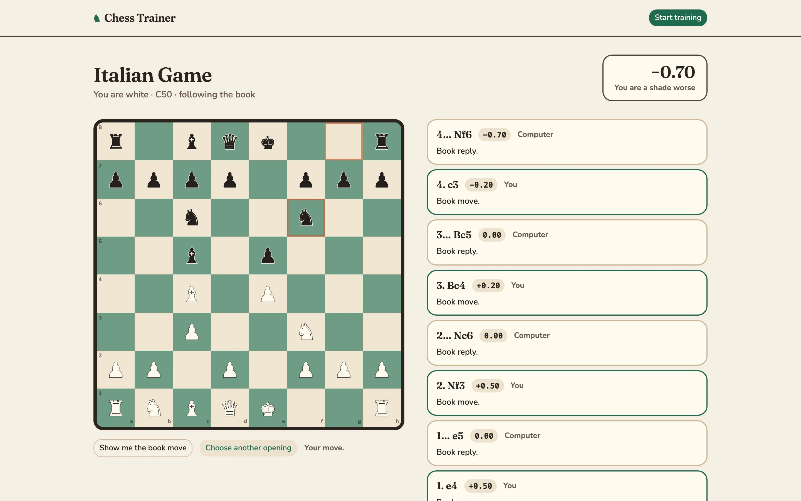The width and height of the screenshot is (801, 501).
Task: Click the Chess Trainer knight logo
Action: [x=97, y=18]
